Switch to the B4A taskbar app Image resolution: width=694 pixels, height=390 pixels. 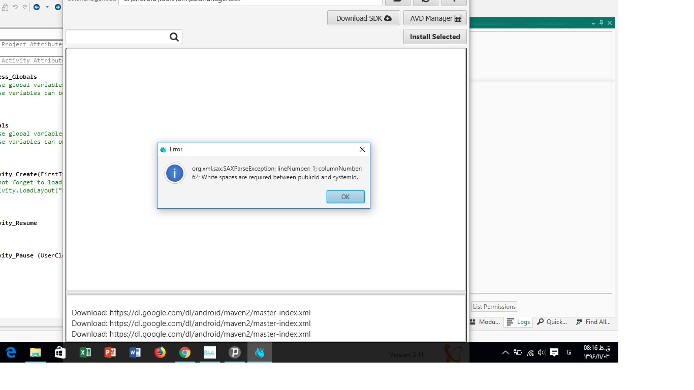pyautogui.click(x=209, y=352)
